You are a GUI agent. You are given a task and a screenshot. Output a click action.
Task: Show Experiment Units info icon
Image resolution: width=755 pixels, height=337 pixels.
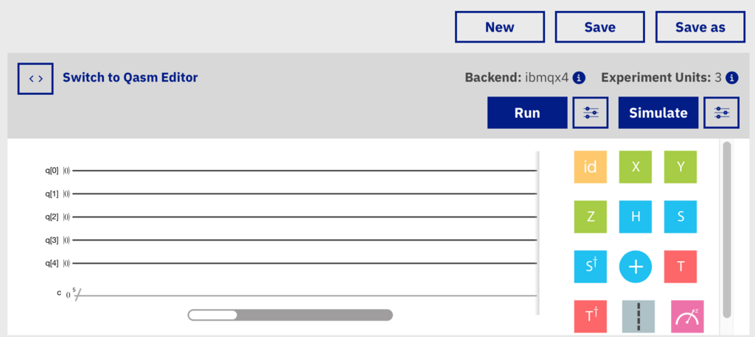pos(732,77)
